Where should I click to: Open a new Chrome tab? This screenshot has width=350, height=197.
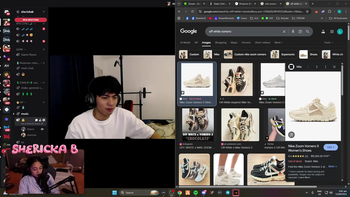[313, 4]
